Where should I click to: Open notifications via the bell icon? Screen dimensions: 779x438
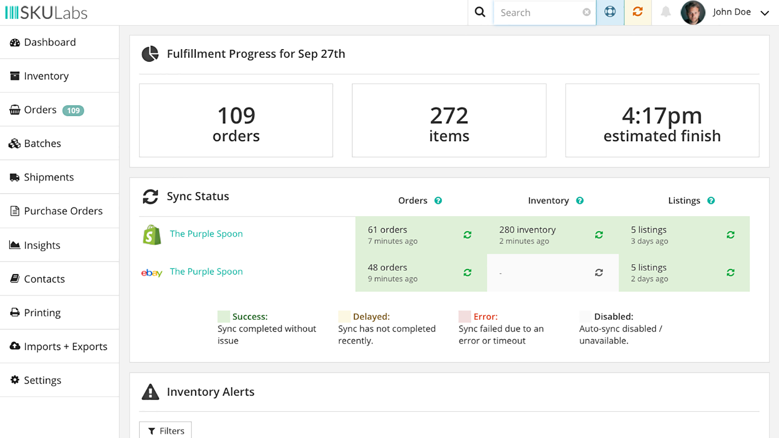tap(665, 12)
